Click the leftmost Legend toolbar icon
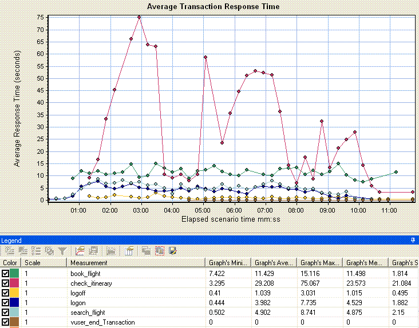 point(10,251)
